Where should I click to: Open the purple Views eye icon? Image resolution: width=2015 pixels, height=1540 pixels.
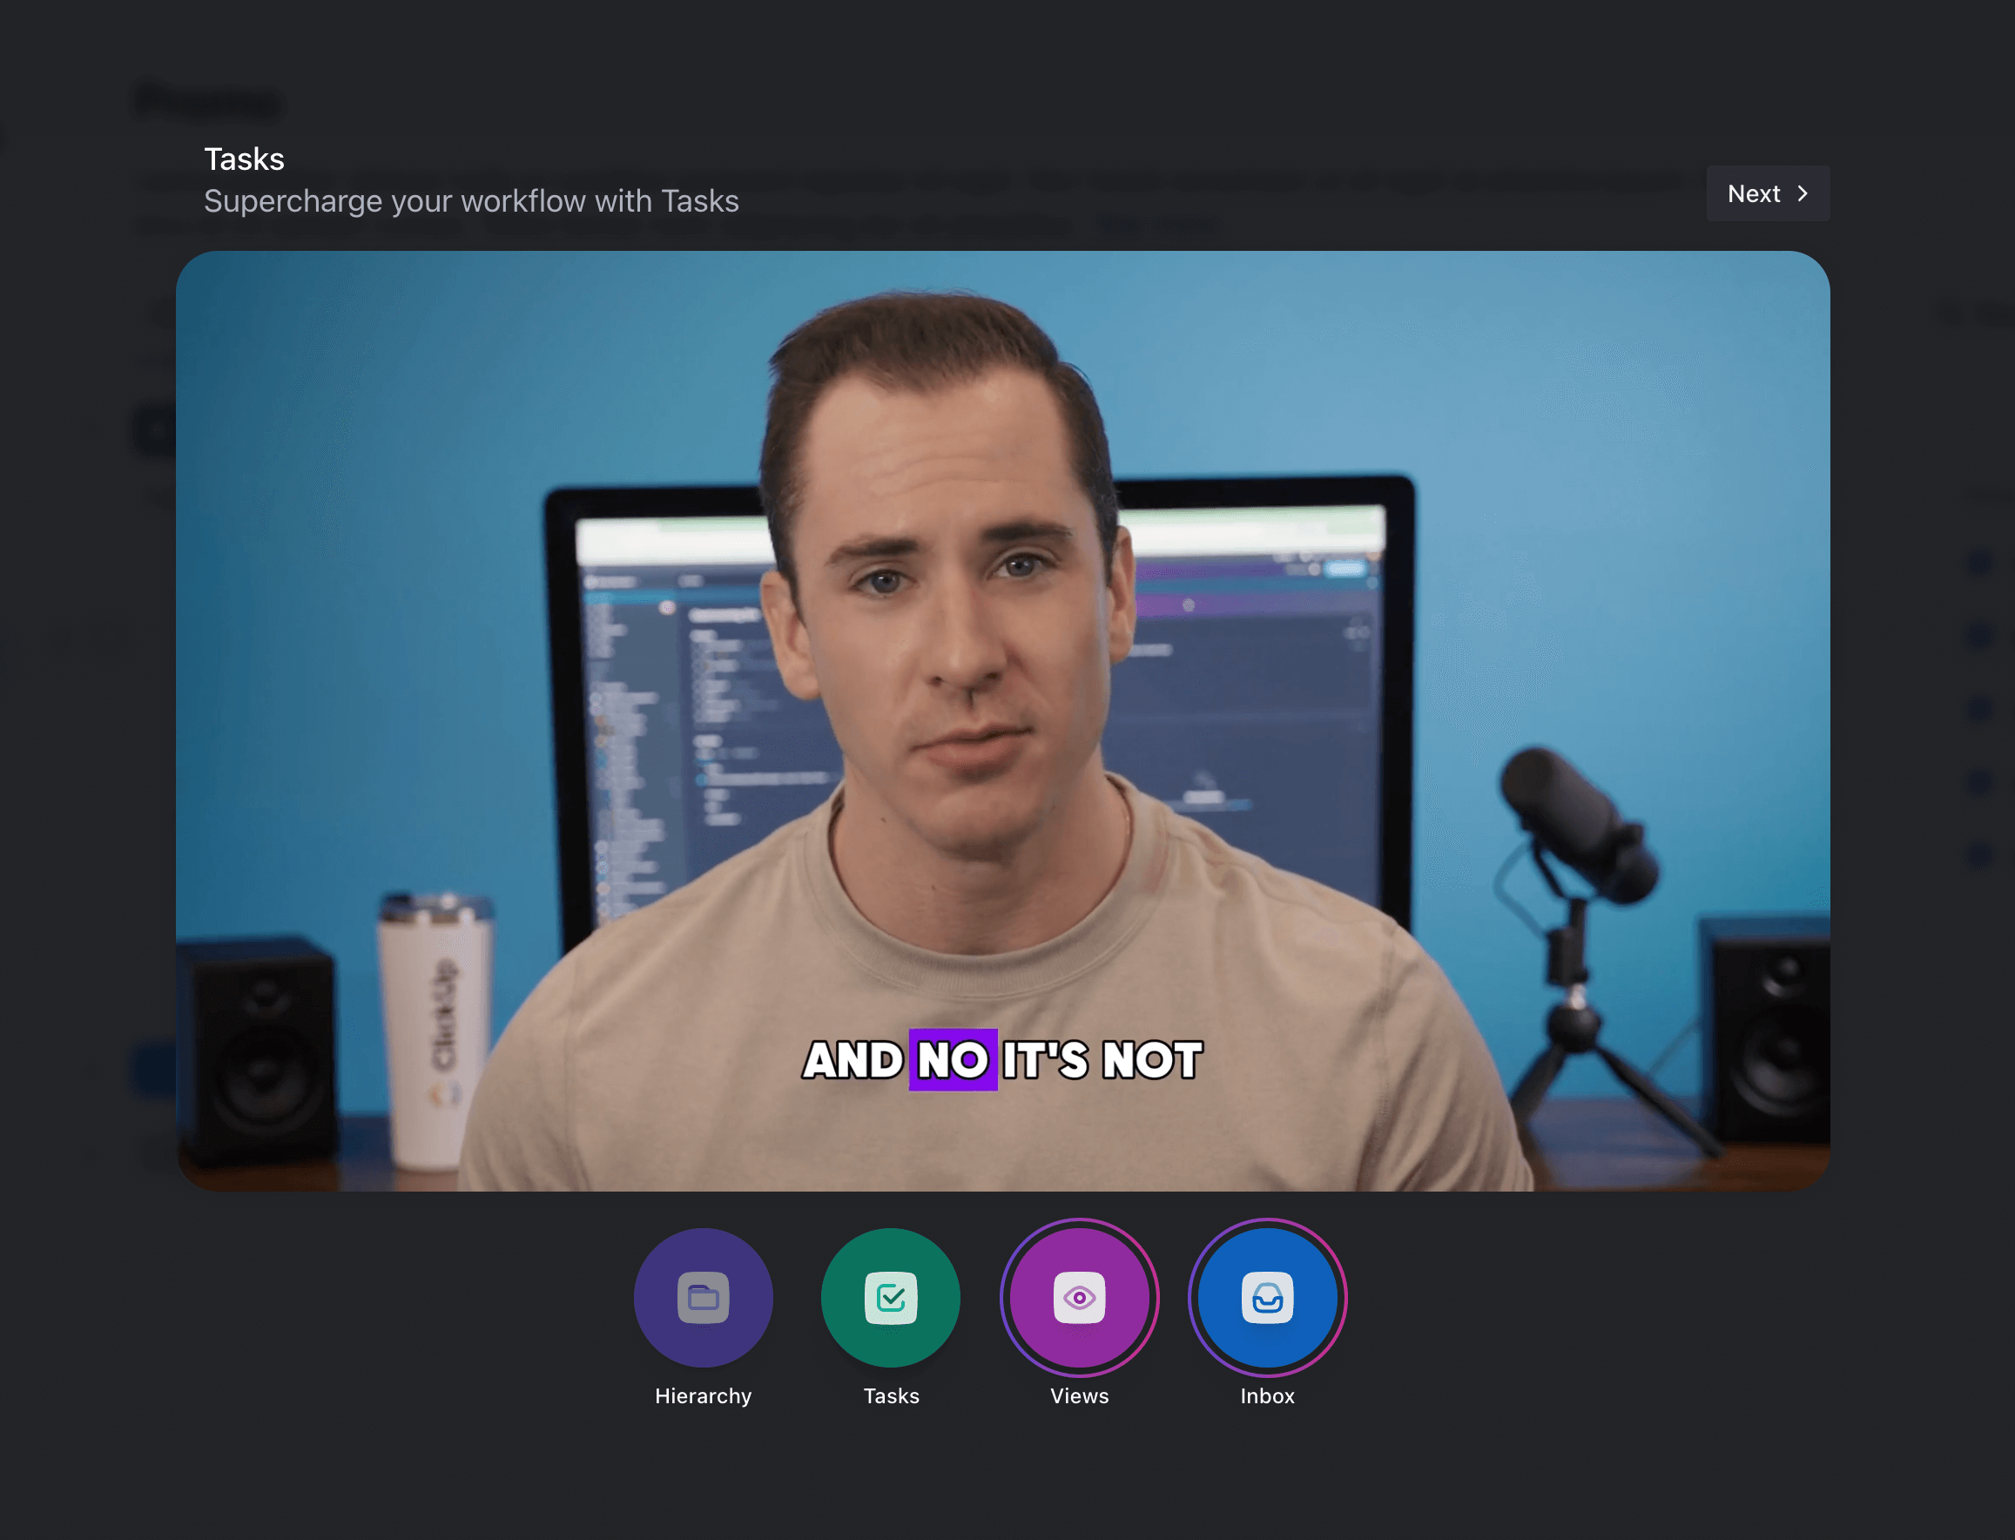click(x=1079, y=1297)
